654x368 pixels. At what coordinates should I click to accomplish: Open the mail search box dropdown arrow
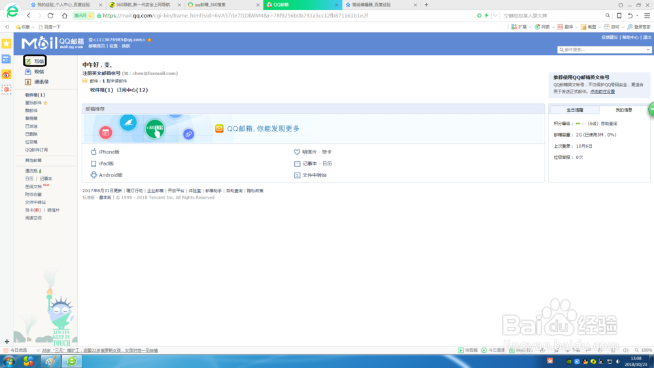tap(647, 50)
